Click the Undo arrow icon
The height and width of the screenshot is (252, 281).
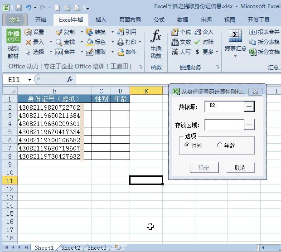click(29, 8)
